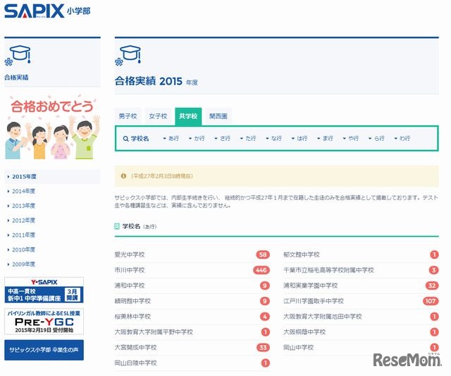Image resolution: width=451 pixels, height=376 pixels.
Task: Open the 男子校 tab
Action: point(128,116)
